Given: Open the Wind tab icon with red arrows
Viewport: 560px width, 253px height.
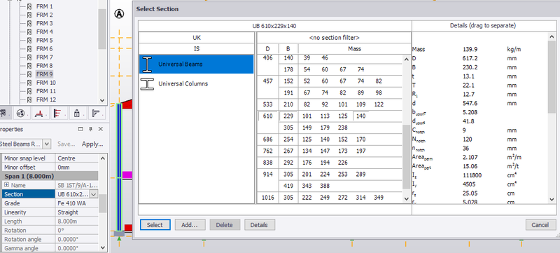Looking at the screenshot, I should (57, 114).
